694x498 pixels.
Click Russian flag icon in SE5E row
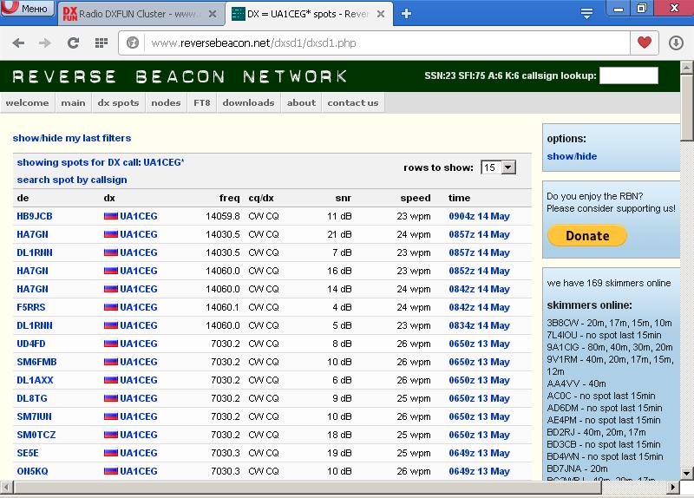click(111, 453)
